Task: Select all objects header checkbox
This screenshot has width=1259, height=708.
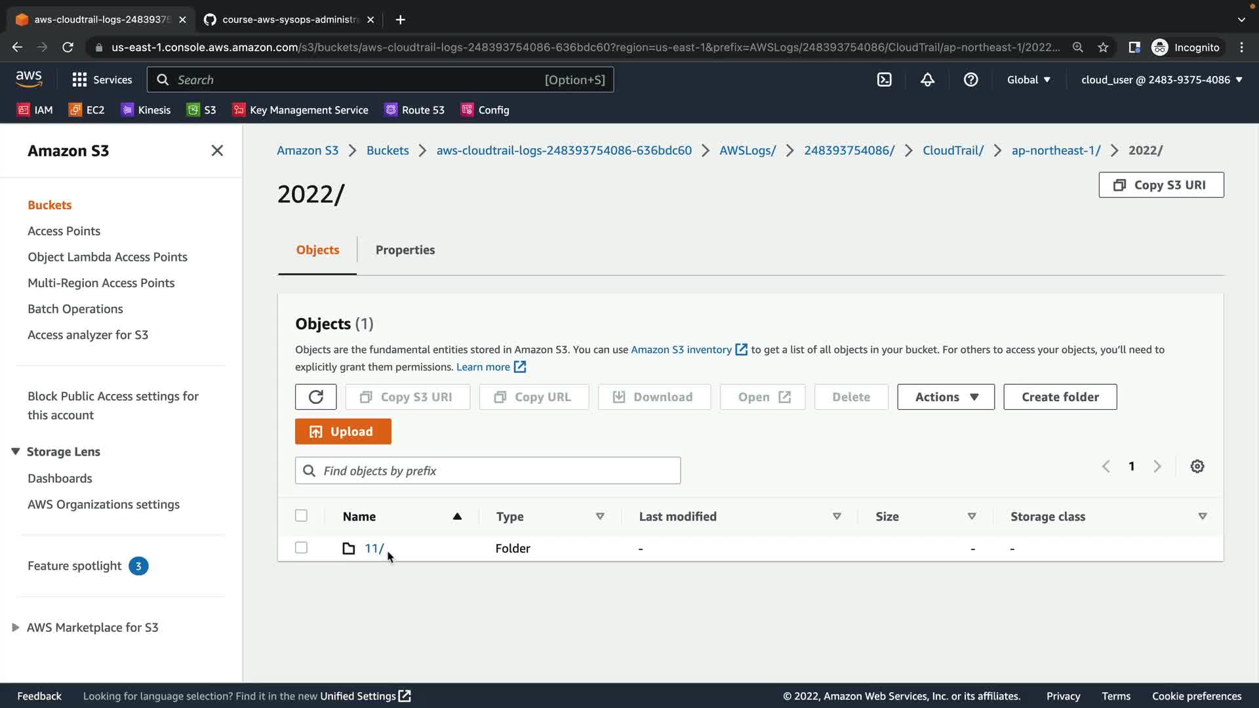Action: click(x=301, y=516)
